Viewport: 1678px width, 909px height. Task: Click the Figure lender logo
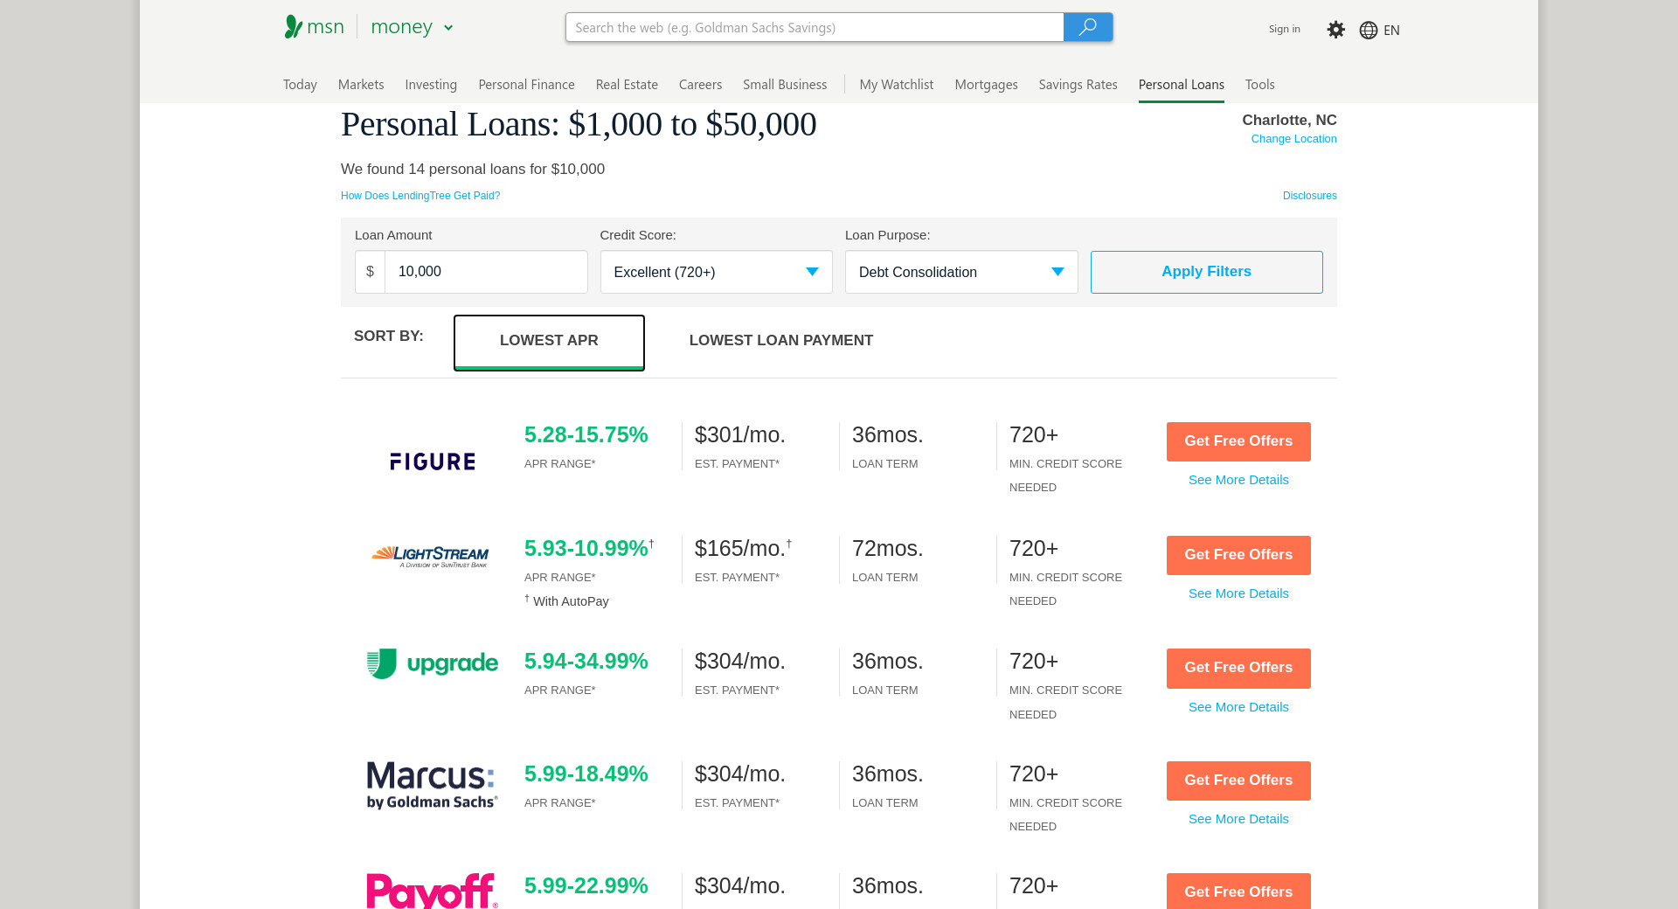tap(432, 461)
